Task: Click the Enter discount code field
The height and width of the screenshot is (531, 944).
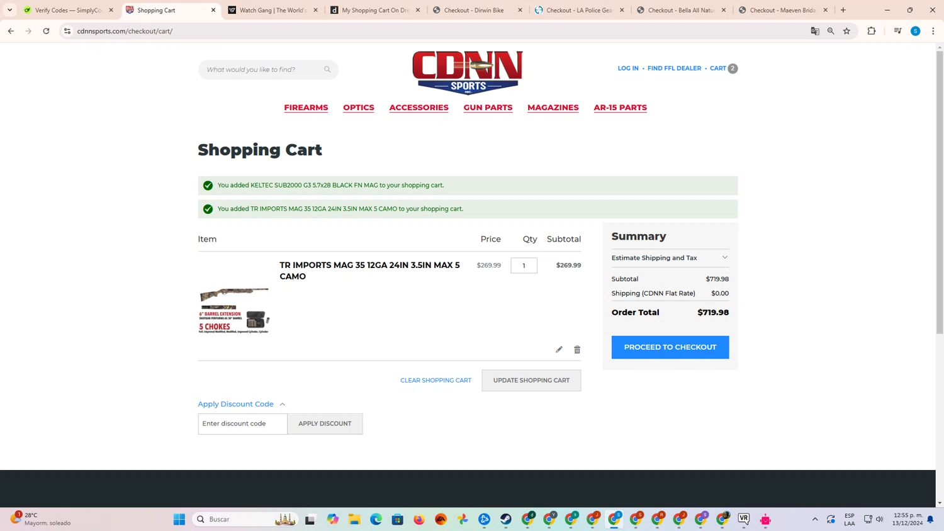Action: pyautogui.click(x=242, y=423)
